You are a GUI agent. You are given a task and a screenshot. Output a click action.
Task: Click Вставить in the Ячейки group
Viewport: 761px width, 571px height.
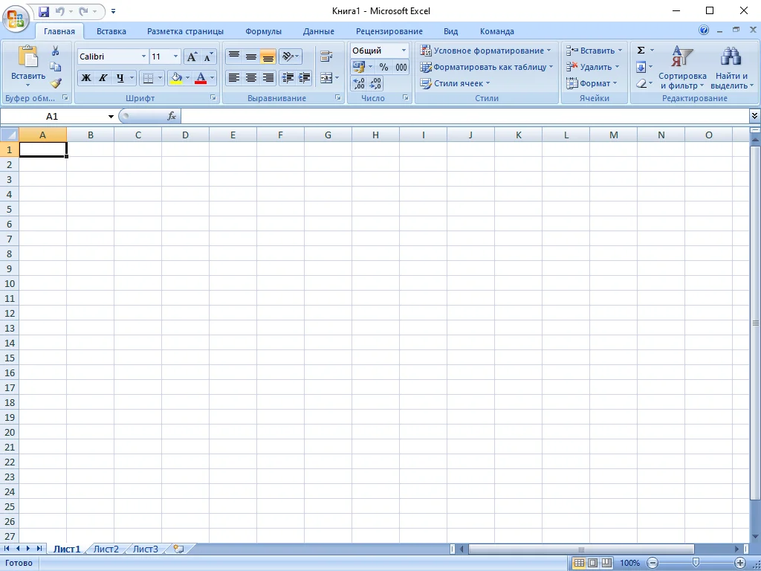[594, 51]
